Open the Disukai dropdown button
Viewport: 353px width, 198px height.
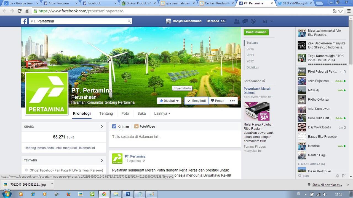coord(169,101)
